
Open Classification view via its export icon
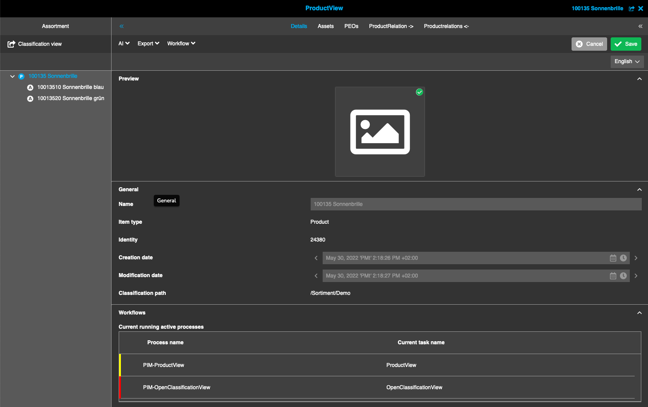(x=11, y=44)
